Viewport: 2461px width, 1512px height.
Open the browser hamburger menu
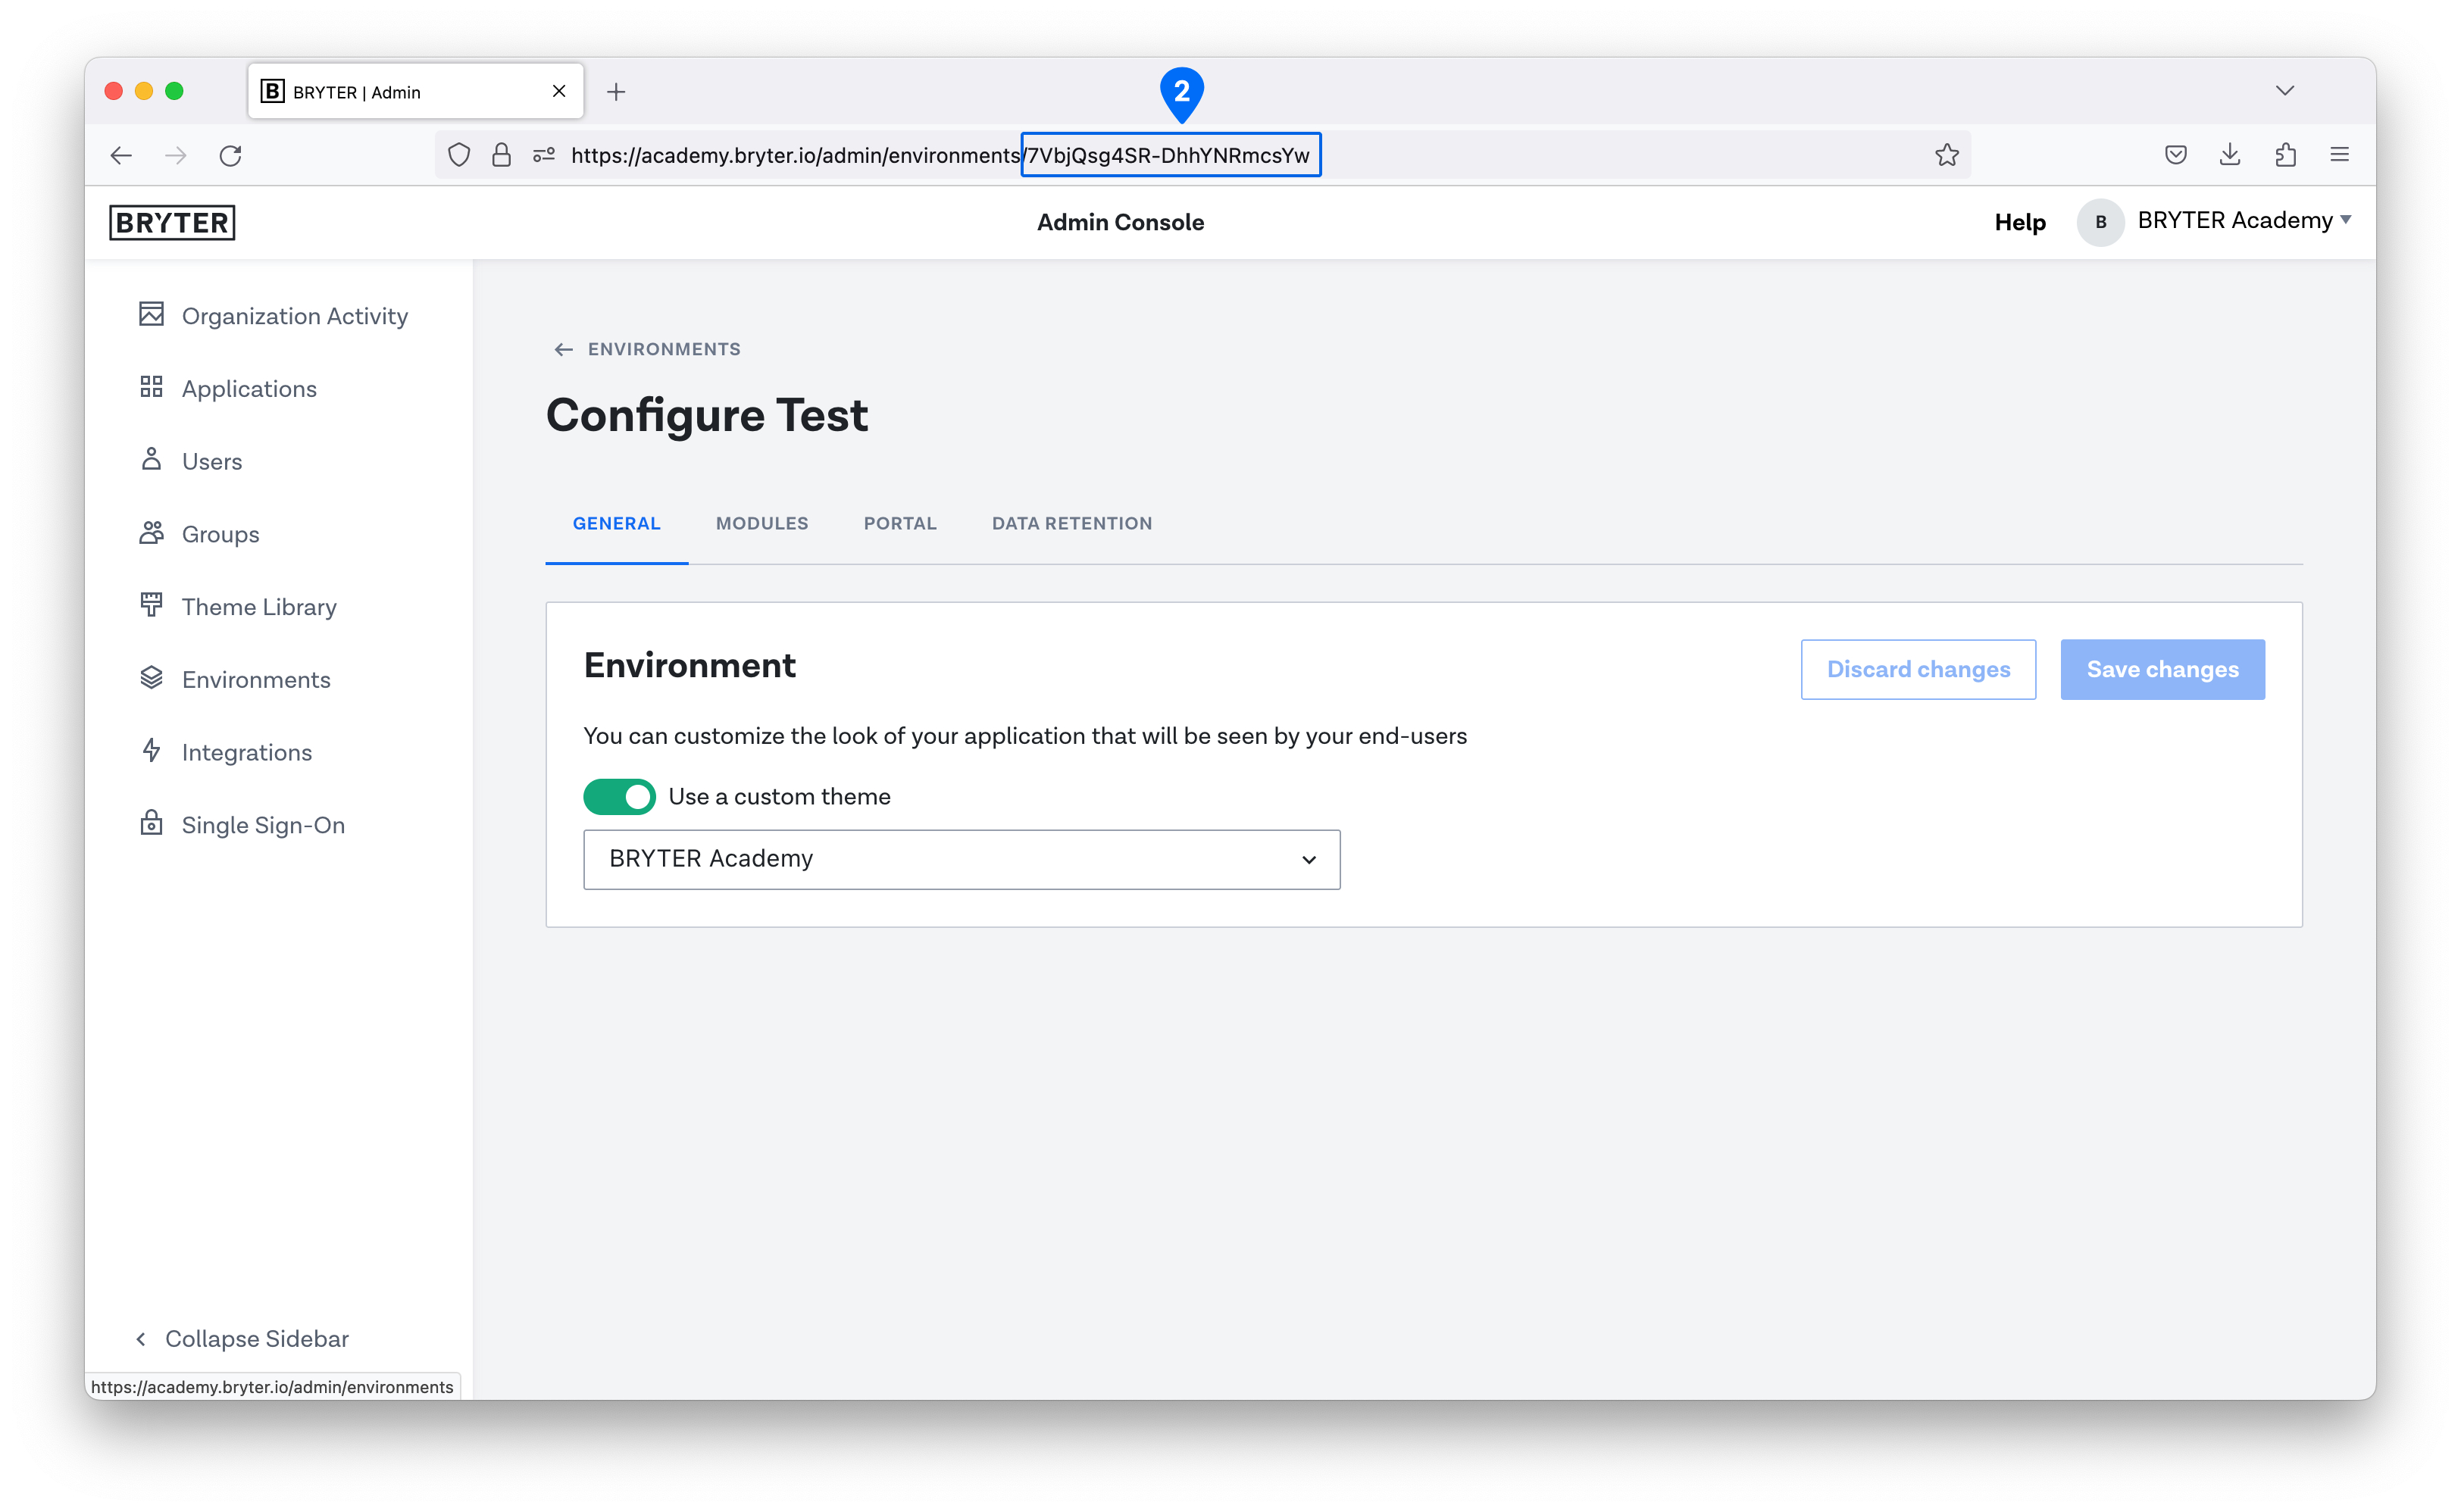pos(2340,155)
